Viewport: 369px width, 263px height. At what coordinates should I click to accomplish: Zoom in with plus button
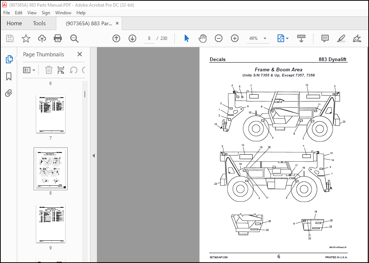coord(235,38)
